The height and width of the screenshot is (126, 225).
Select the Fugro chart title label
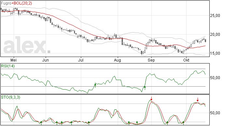pos(6,3)
